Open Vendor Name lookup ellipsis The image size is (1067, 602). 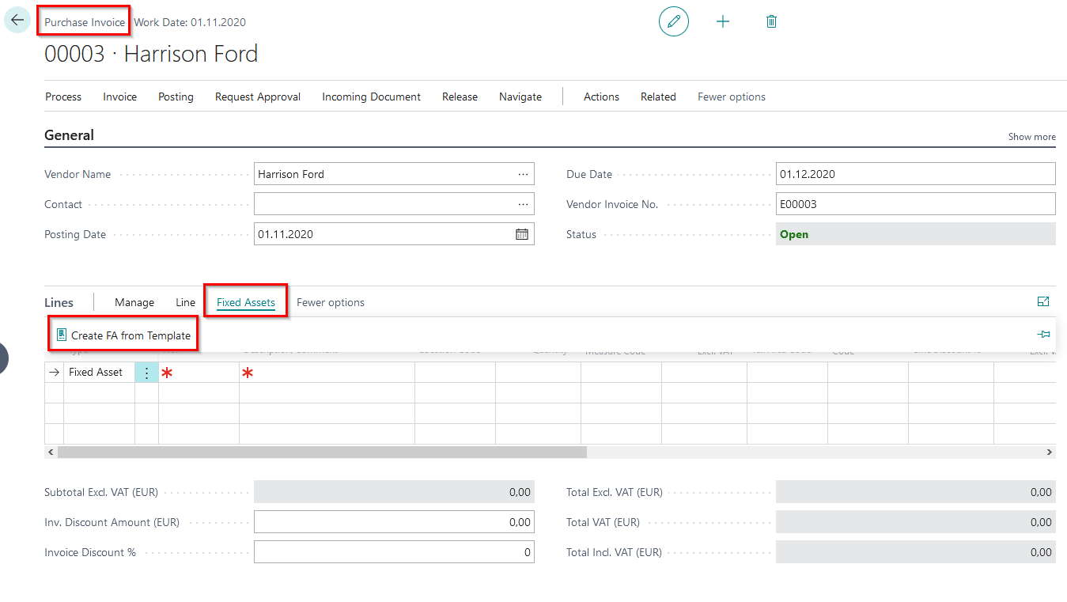[x=523, y=174]
